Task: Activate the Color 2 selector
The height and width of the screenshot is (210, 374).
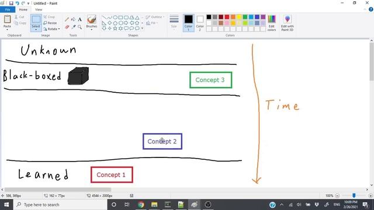Action: click(200, 23)
